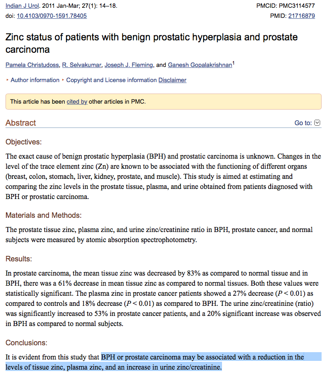Viewport: 322px width, 376px height.
Task: View author Joseph J. Fleming
Action: click(128, 65)
